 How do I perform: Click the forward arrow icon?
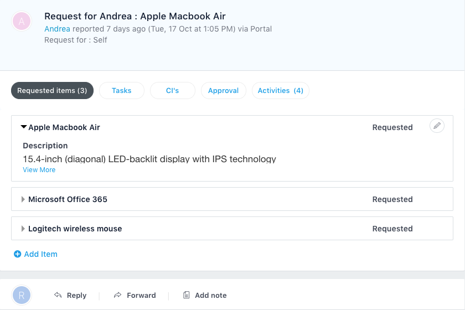118,295
